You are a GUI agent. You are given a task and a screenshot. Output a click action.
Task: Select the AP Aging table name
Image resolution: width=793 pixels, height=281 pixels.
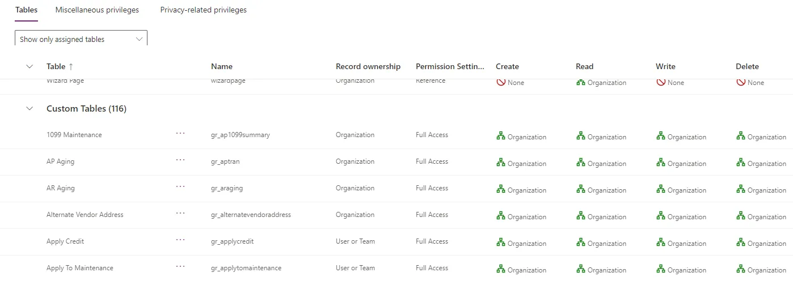point(60,161)
